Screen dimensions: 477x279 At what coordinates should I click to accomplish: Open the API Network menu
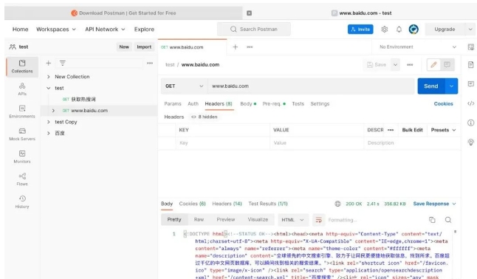[105, 30]
